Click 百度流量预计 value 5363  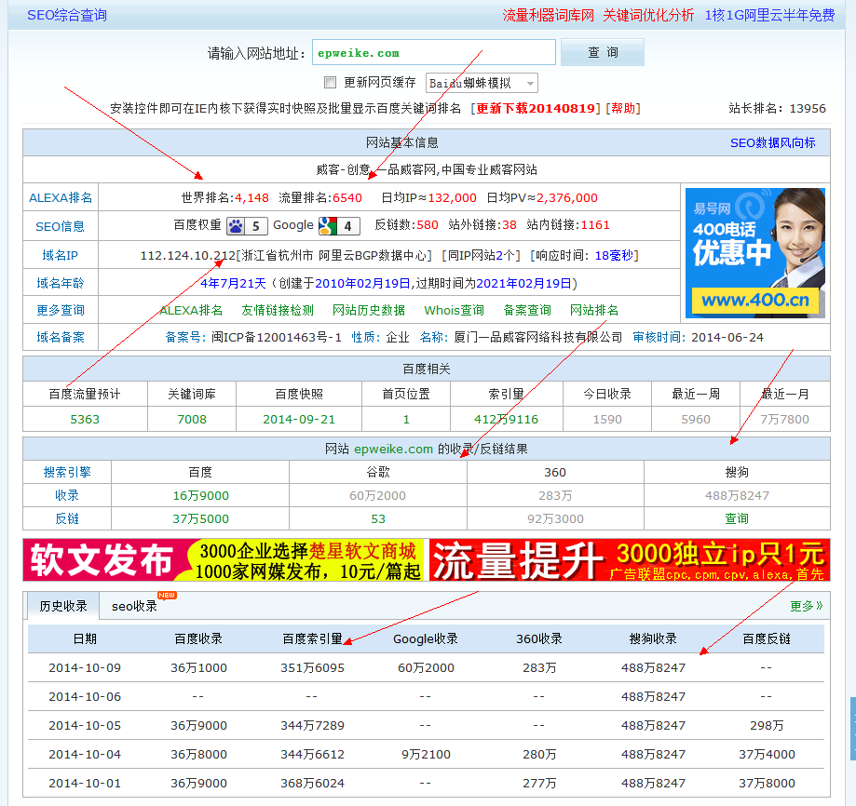pyautogui.click(x=85, y=420)
